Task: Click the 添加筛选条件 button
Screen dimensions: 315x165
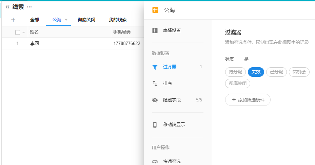Action: (x=248, y=100)
